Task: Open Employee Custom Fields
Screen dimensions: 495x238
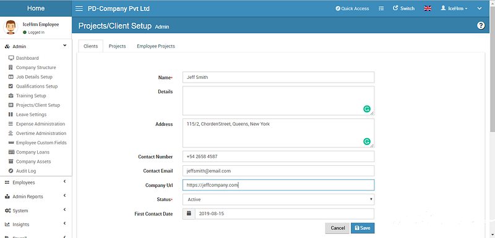Action: (41, 142)
